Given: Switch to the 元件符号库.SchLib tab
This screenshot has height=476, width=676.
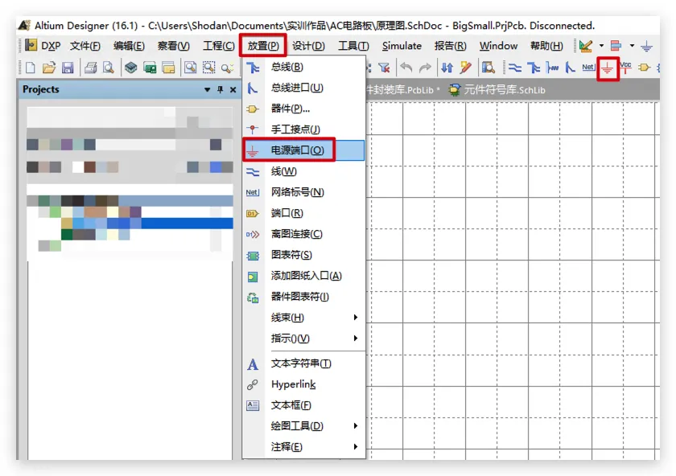Looking at the screenshot, I should click(497, 90).
